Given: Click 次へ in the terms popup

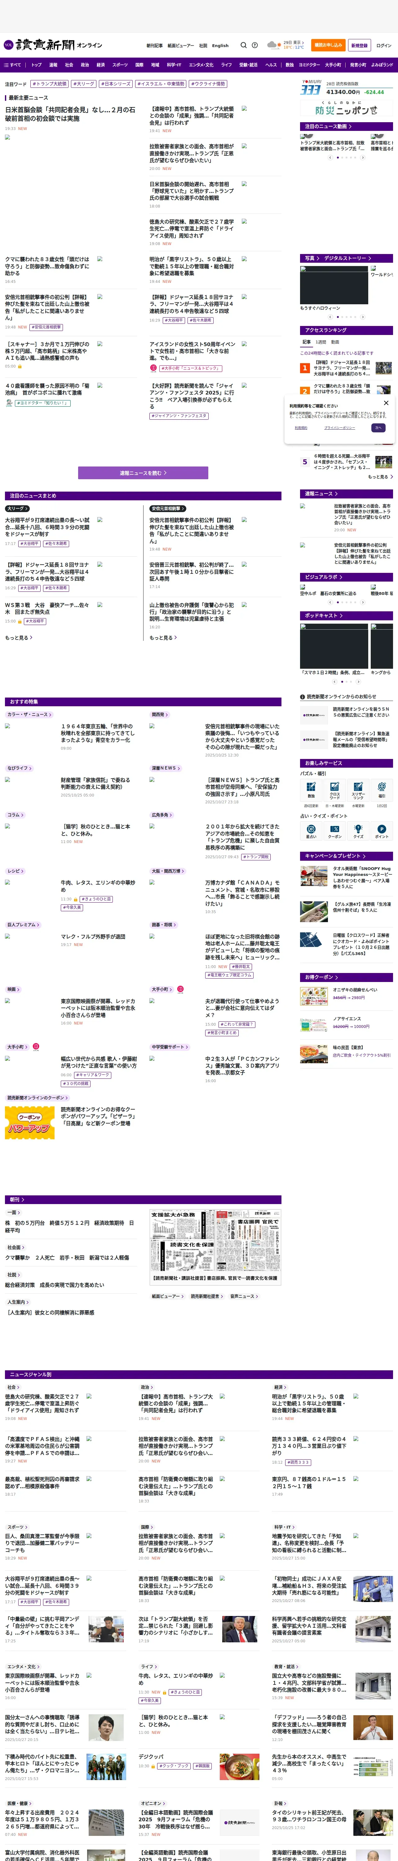Looking at the screenshot, I should pyautogui.click(x=378, y=428).
